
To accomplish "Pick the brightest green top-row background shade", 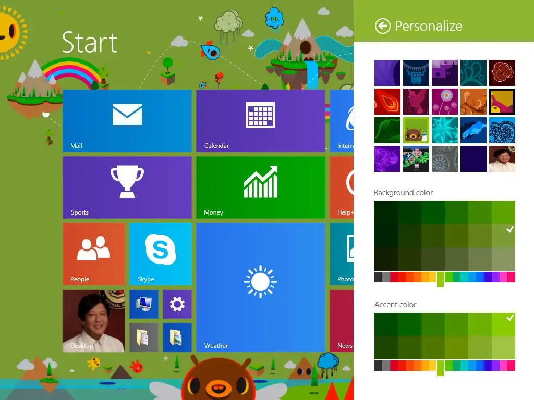I will (x=503, y=213).
